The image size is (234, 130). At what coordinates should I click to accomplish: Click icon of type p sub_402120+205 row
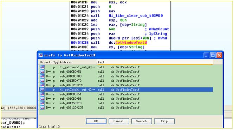click(x=43, y=85)
